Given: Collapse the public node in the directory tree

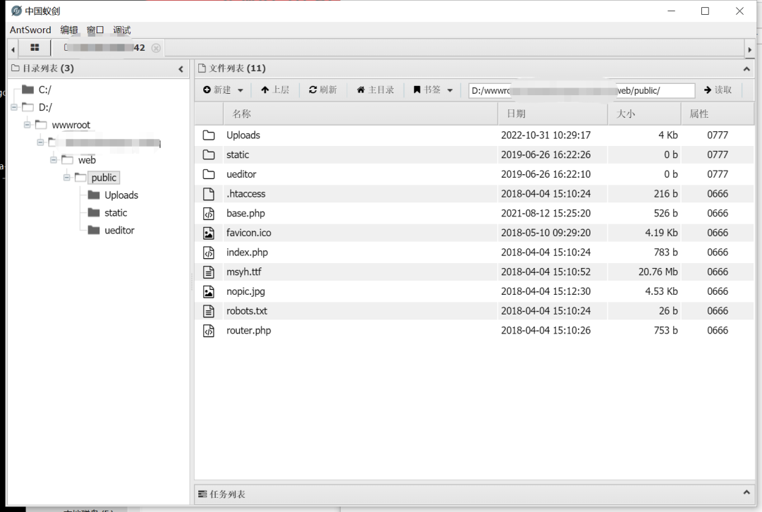Looking at the screenshot, I should pos(67,177).
